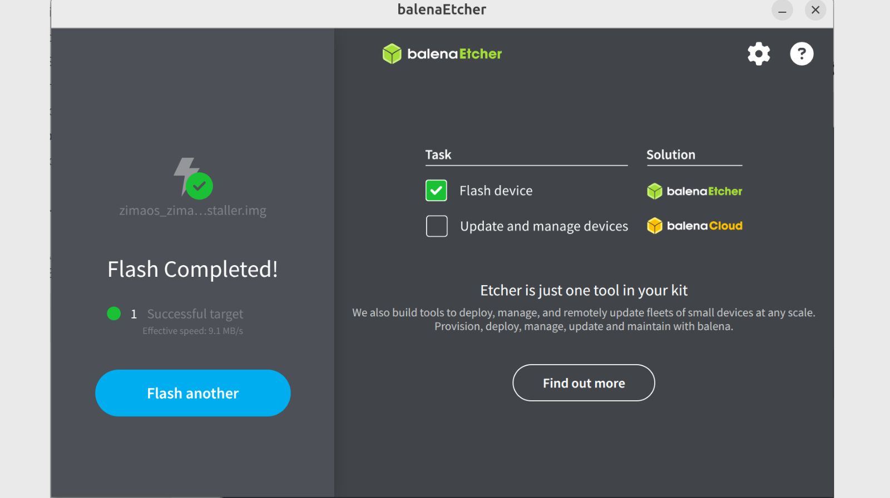Click the Etcher is just one tool heading

click(584, 291)
